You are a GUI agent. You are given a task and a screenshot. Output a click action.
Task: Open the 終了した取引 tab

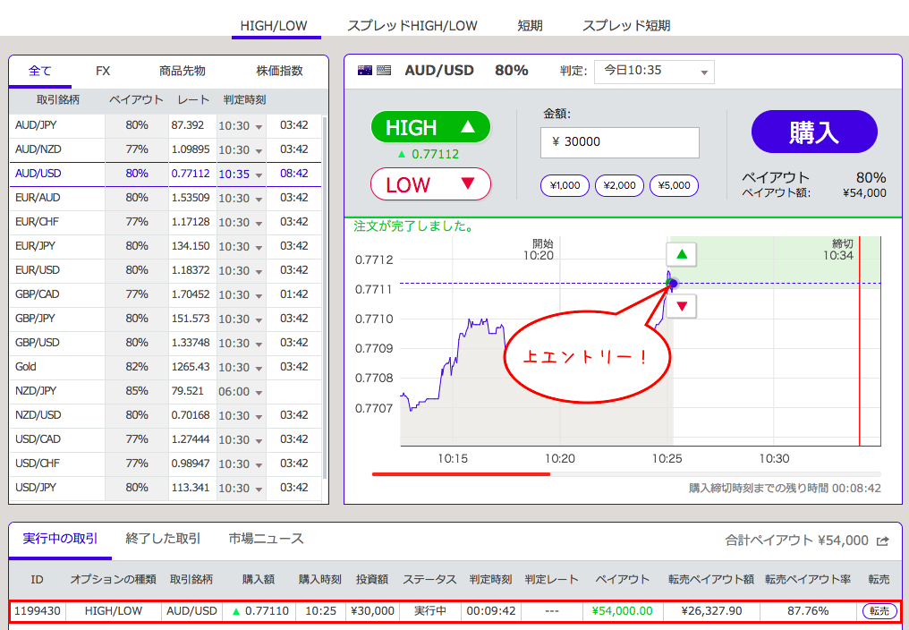(164, 539)
